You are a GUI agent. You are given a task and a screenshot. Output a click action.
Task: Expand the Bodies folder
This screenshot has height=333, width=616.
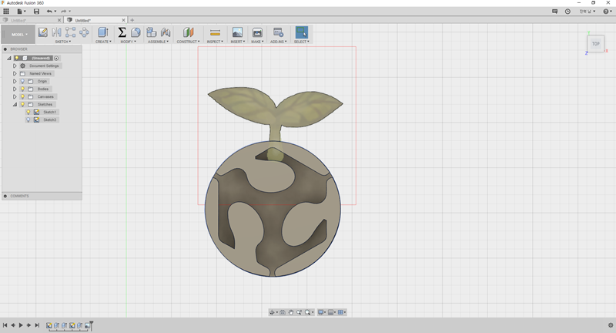point(15,89)
